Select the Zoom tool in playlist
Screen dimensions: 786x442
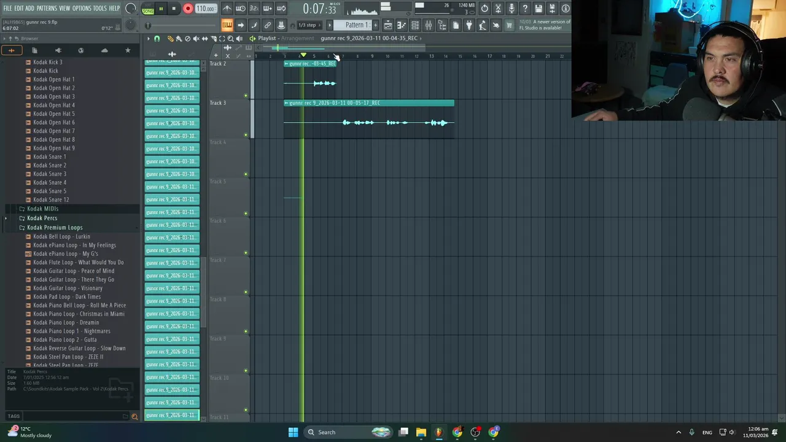tap(230, 38)
